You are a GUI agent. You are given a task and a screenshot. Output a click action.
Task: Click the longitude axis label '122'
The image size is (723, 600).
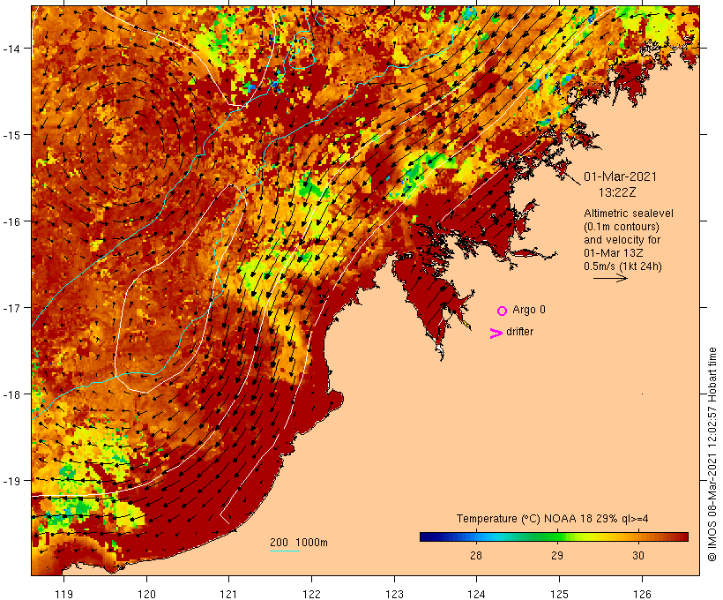click(312, 594)
